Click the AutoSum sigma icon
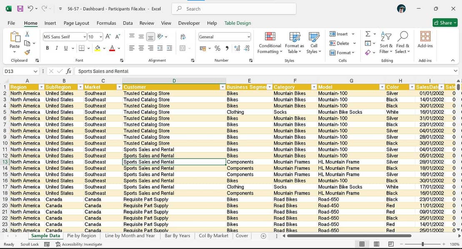 pyautogui.click(x=368, y=34)
